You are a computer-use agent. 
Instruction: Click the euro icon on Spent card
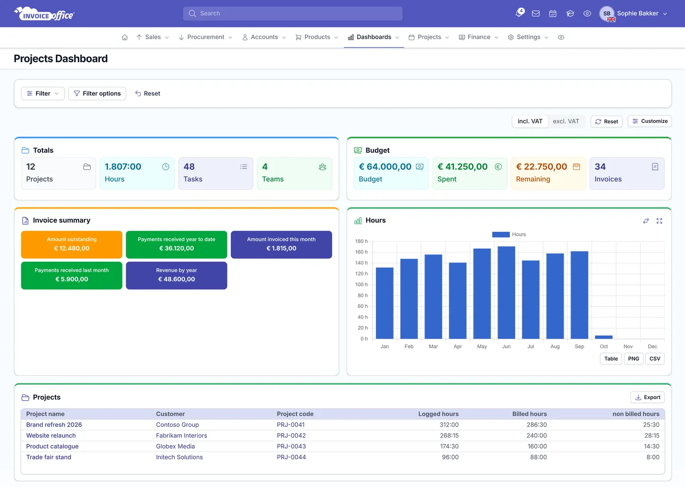498,167
